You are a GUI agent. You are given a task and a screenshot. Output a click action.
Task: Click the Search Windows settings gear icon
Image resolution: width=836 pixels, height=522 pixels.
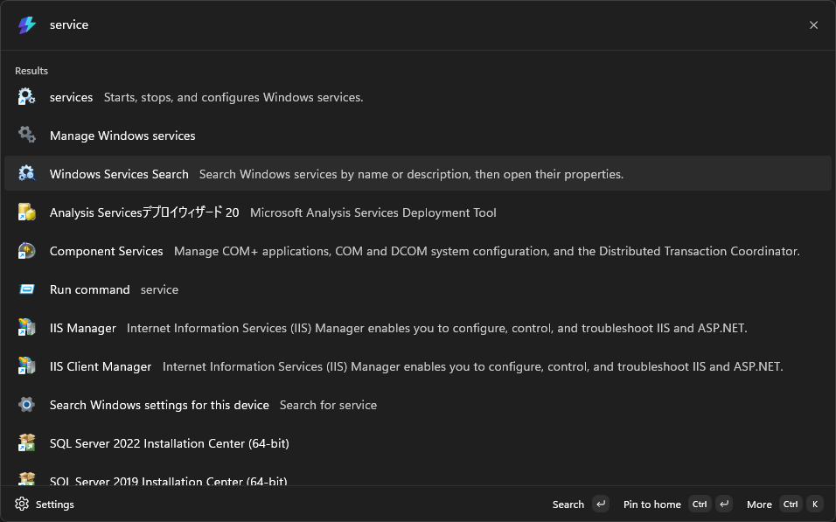coord(26,405)
